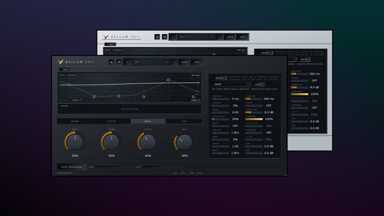Click bottom DRY level meter
Screen dimensions: 384x216
(115, 167)
